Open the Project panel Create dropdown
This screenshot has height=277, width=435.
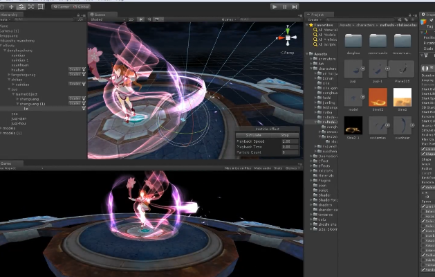(x=314, y=19)
